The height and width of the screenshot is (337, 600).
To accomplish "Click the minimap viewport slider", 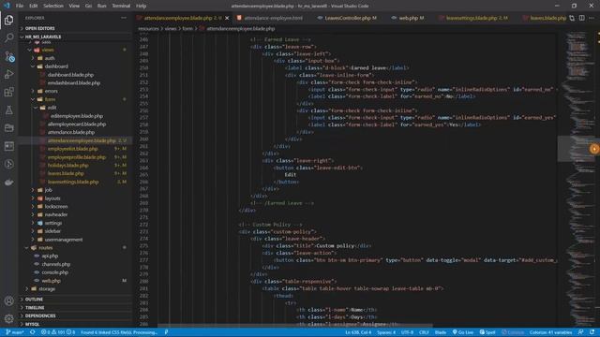I will [x=576, y=149].
